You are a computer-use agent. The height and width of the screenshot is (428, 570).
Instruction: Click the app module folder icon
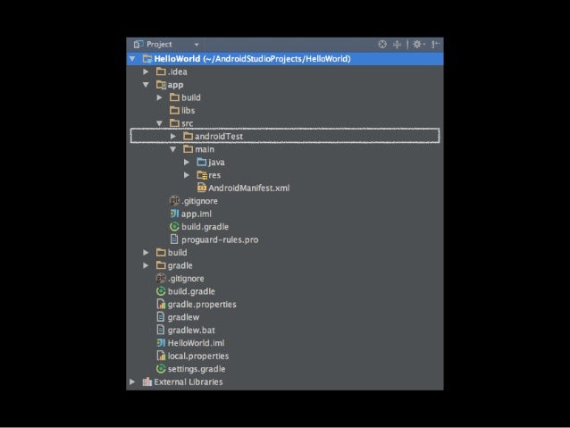tap(161, 84)
